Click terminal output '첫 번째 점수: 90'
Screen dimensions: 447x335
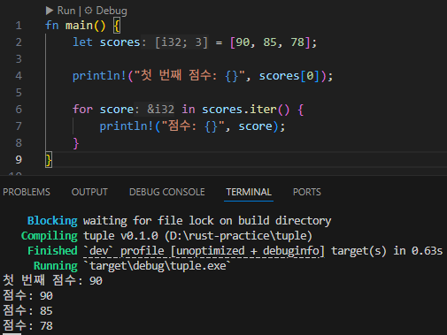click(x=52, y=280)
